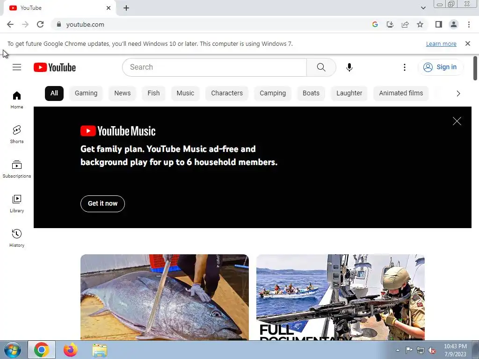Click the page vertical scrollbar thumb
The height and width of the screenshot is (359, 479).
pyautogui.click(x=475, y=68)
